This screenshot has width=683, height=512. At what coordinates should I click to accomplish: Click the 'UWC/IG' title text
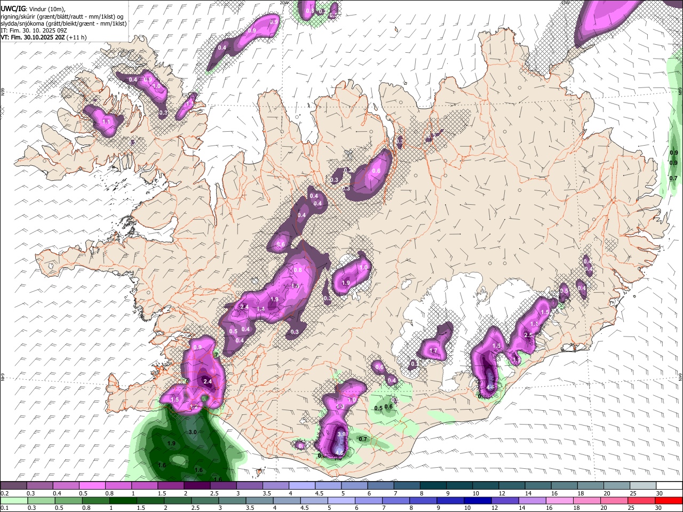click(x=13, y=9)
